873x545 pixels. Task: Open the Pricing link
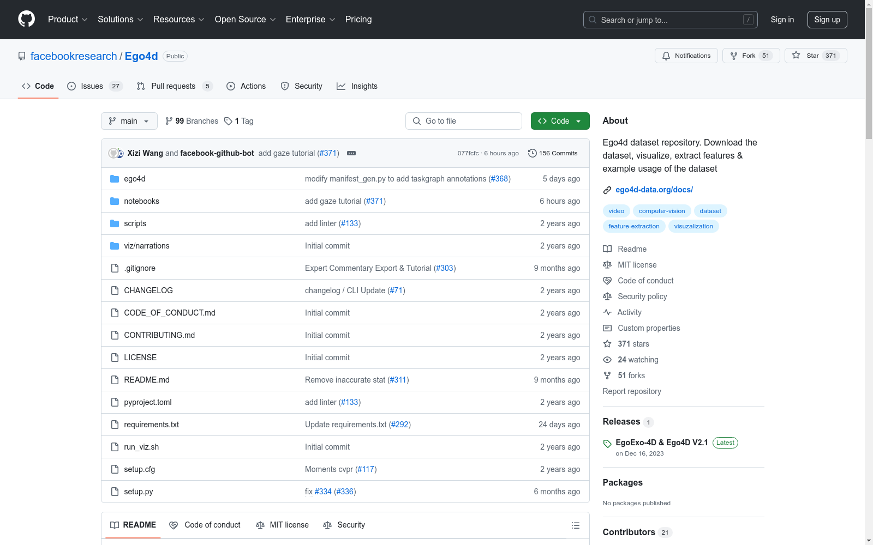coord(358,19)
